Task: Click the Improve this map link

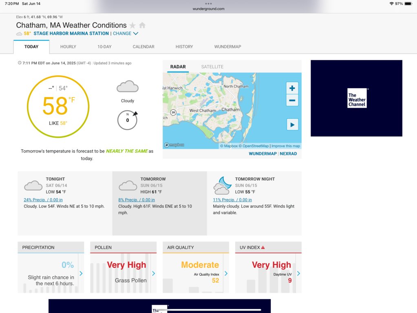Action: 286,146
